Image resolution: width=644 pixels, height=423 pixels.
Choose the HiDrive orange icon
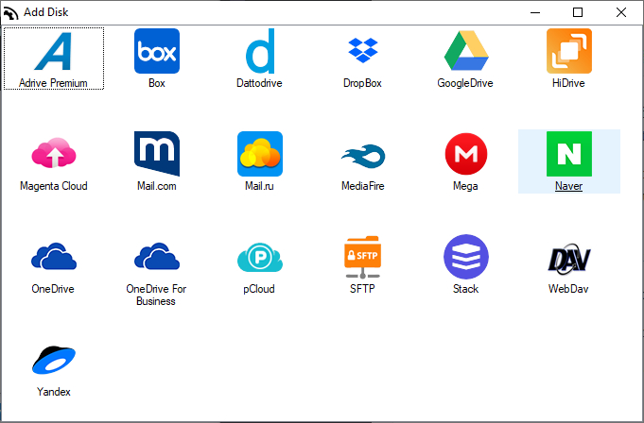[569, 52]
